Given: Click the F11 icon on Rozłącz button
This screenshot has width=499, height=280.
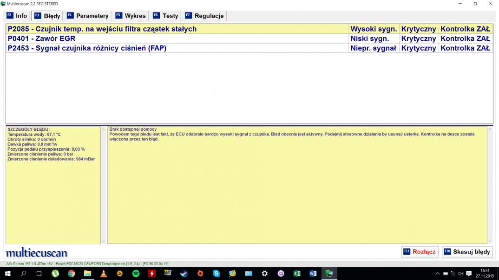Looking at the screenshot, I should (x=407, y=251).
